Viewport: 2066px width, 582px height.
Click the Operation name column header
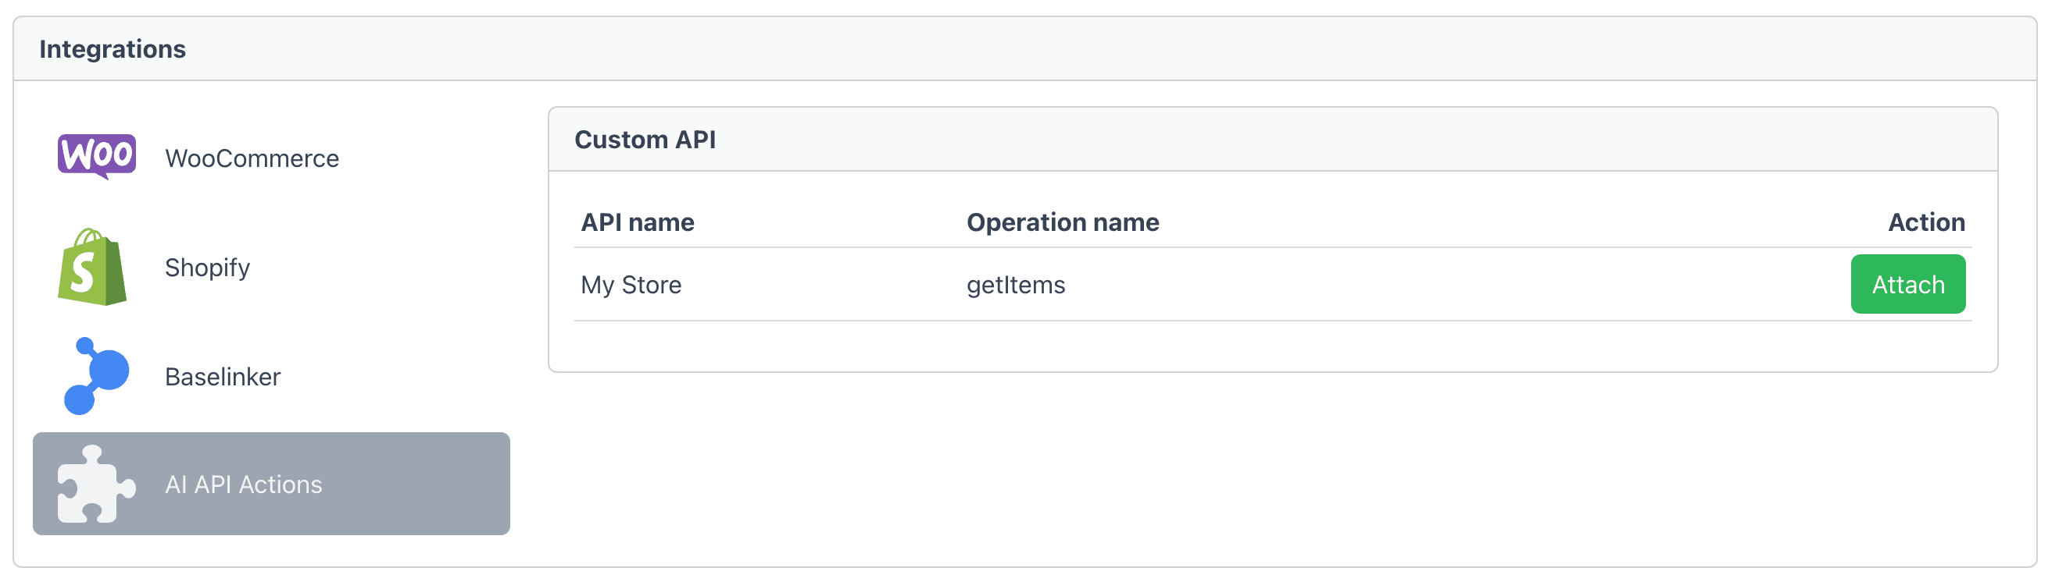pos(1062,222)
